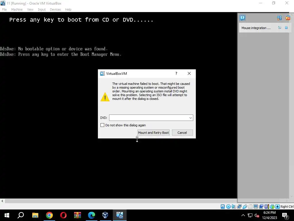294x221 pixels.
Task: Click the display status icon
Action: [x=256, y=207]
